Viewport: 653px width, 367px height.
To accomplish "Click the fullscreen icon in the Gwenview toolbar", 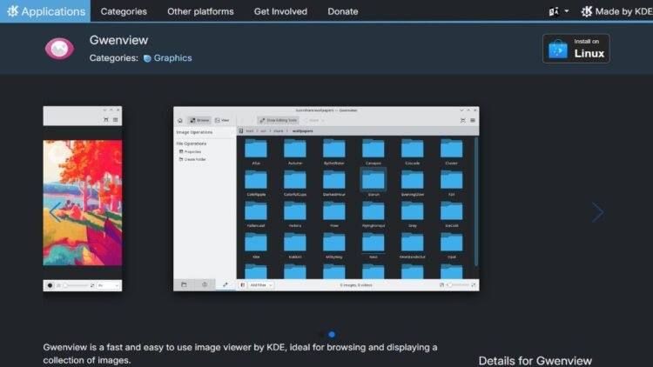I will tap(462, 120).
